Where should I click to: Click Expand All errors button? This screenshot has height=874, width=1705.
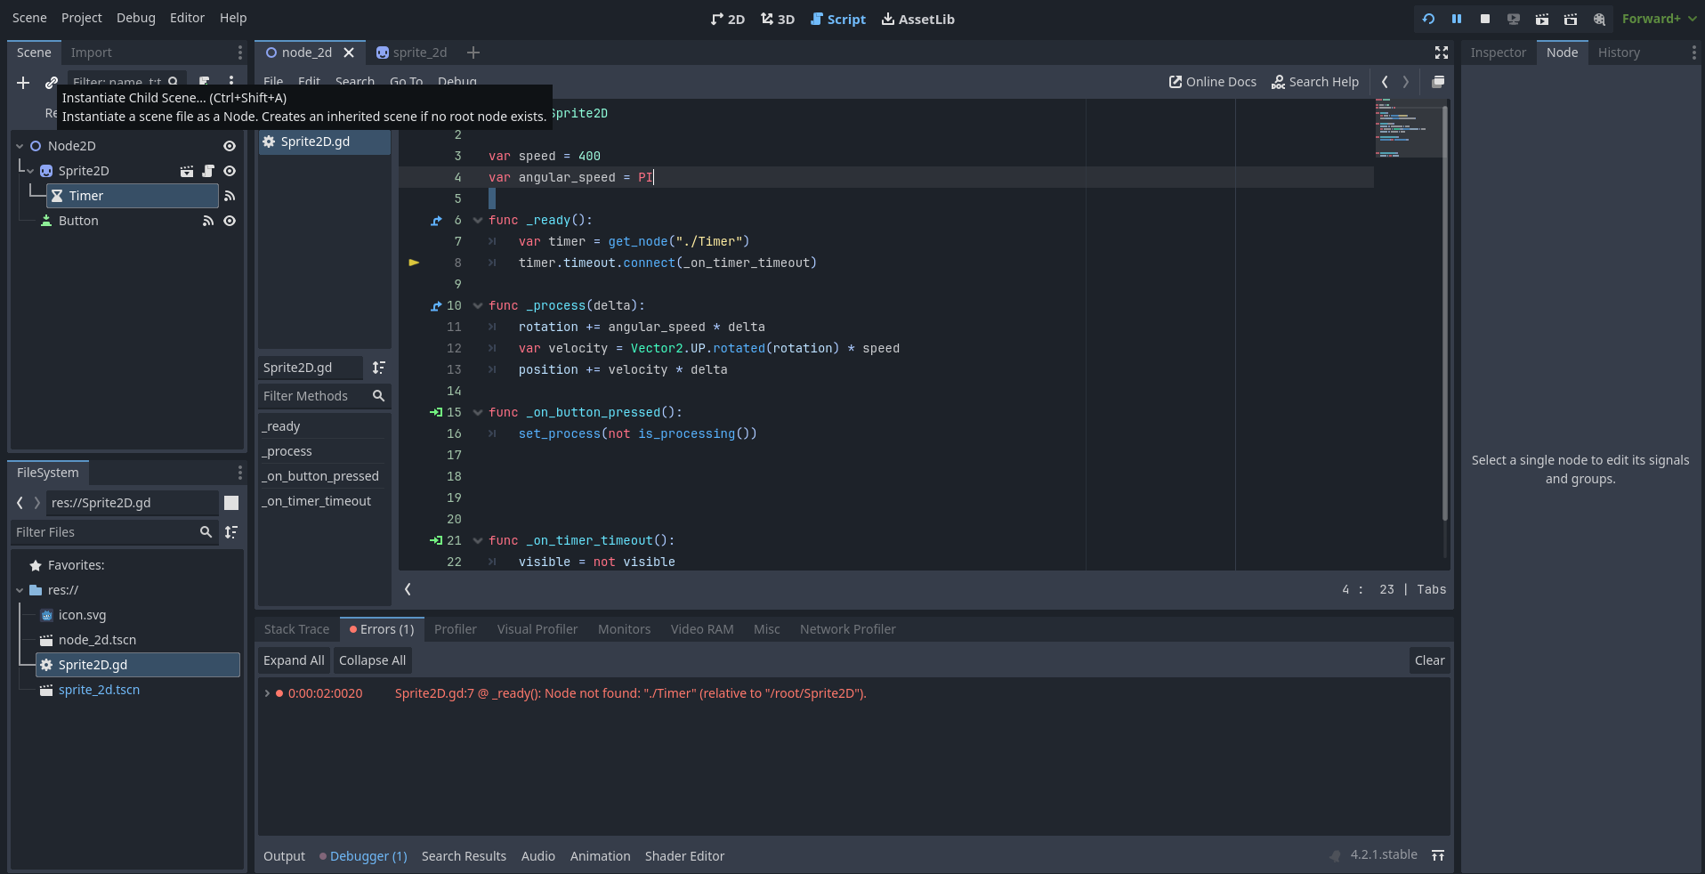point(294,660)
